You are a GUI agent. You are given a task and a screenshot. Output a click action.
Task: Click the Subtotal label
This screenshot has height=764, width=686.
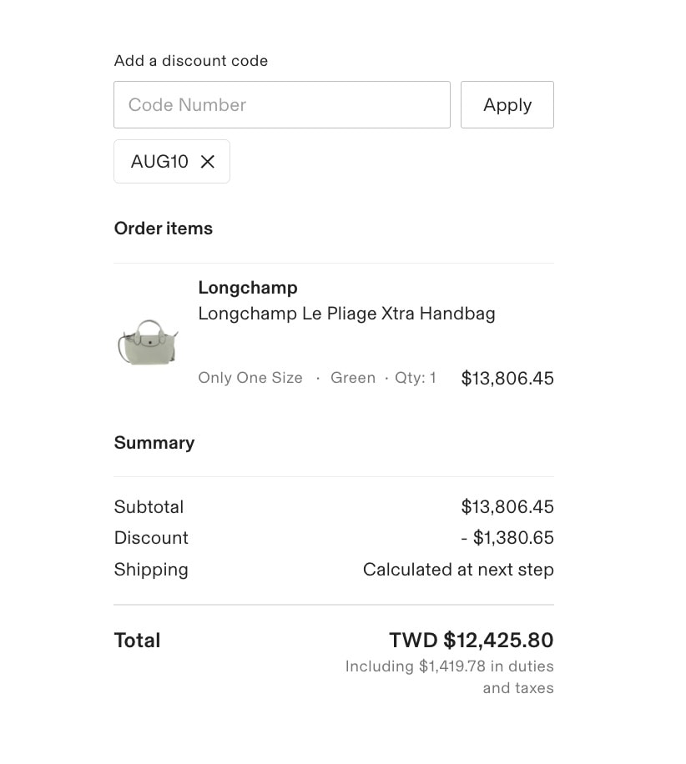(149, 507)
